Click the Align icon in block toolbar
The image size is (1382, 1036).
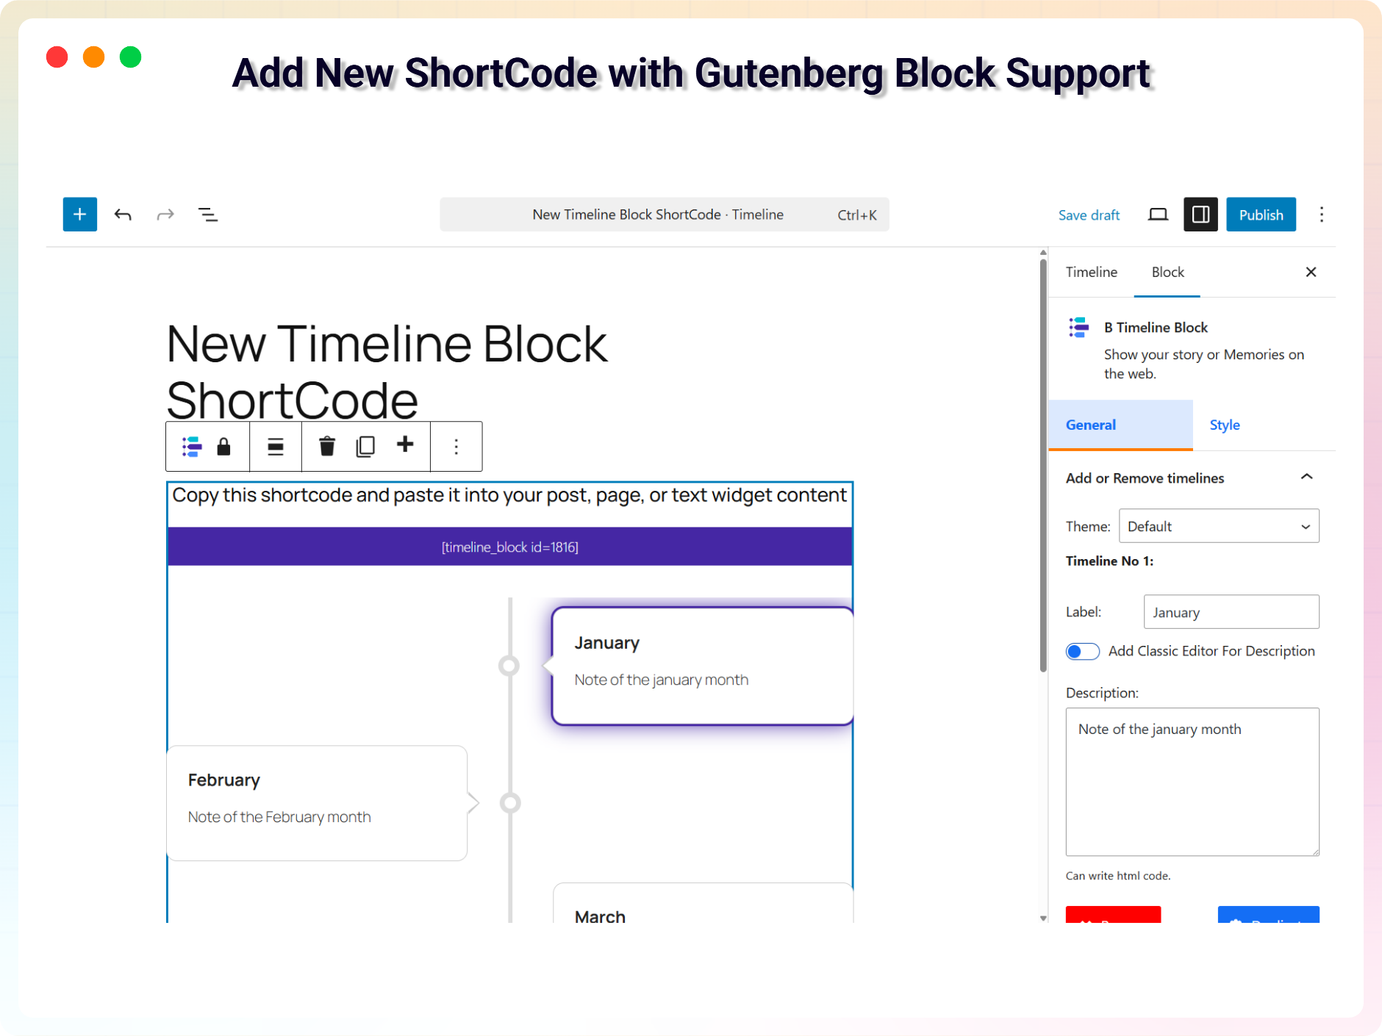click(x=276, y=447)
